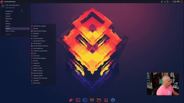
Task: Toggle the Garuda launcher logo in top panel
Action: [2, 2]
